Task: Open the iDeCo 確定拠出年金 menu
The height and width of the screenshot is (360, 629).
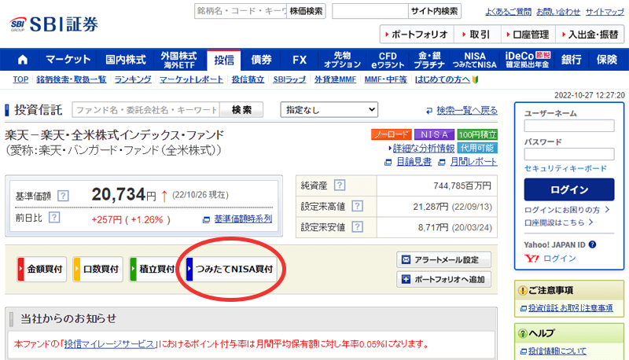Action: (528, 60)
